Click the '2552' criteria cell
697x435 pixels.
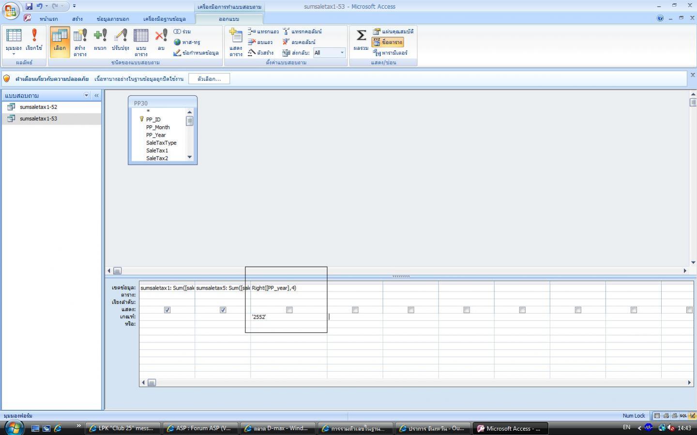click(x=288, y=317)
